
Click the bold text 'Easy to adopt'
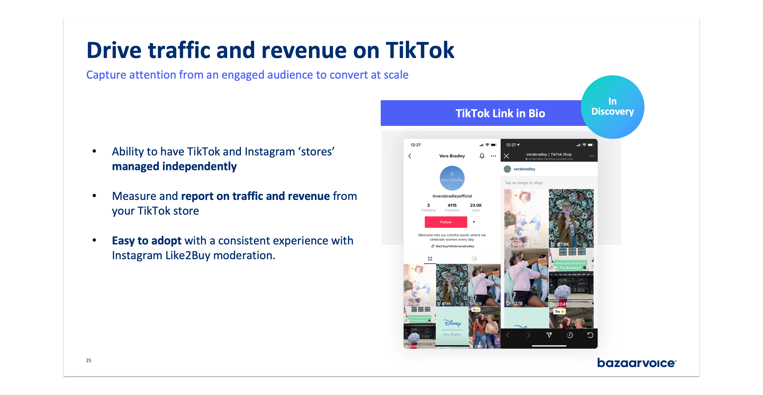pos(146,241)
